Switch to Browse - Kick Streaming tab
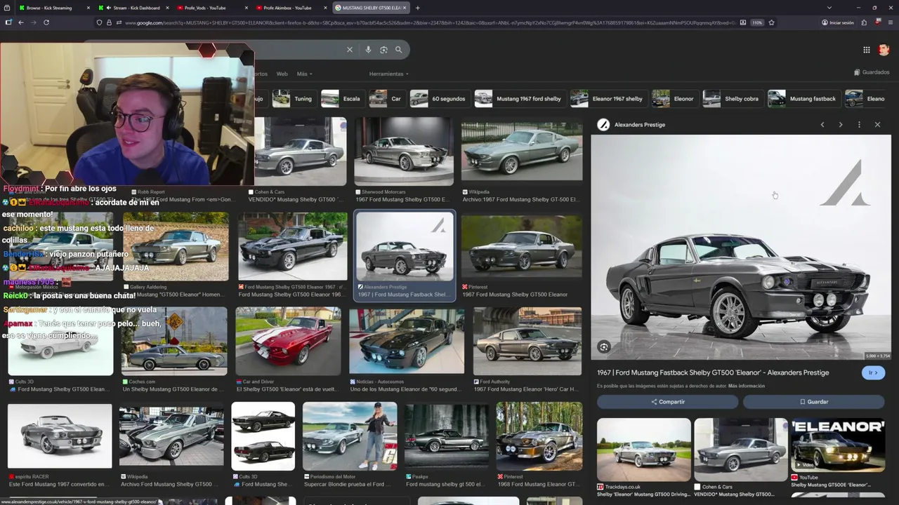899x505 pixels. point(53,8)
